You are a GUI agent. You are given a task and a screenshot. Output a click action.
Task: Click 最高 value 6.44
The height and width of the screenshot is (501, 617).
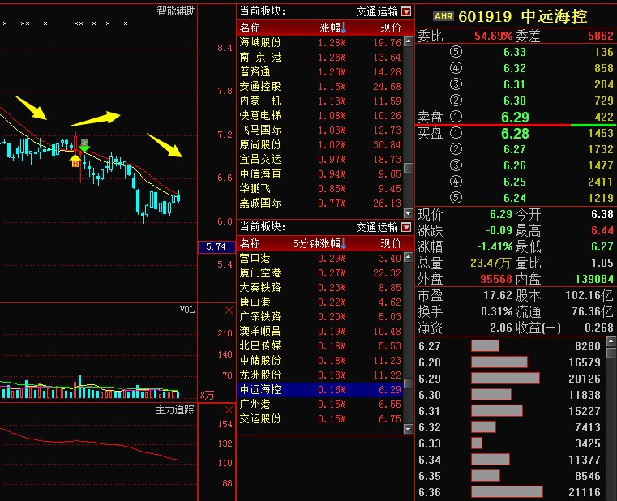(602, 230)
